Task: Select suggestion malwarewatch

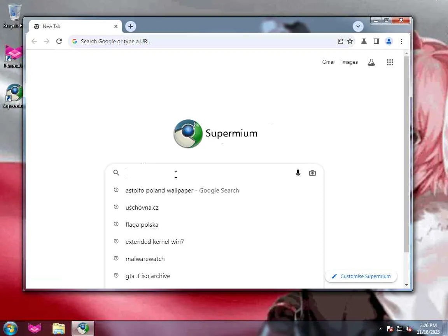Action: pyautogui.click(x=214, y=259)
